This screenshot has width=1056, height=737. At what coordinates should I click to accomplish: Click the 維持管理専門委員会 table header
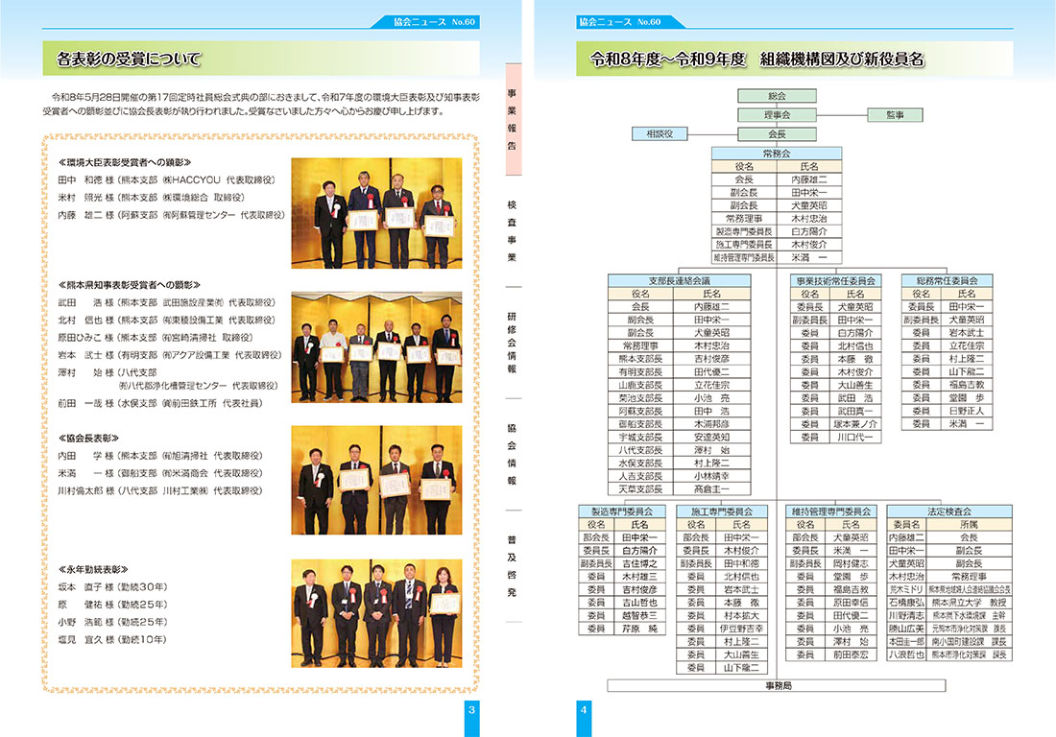[831, 511]
